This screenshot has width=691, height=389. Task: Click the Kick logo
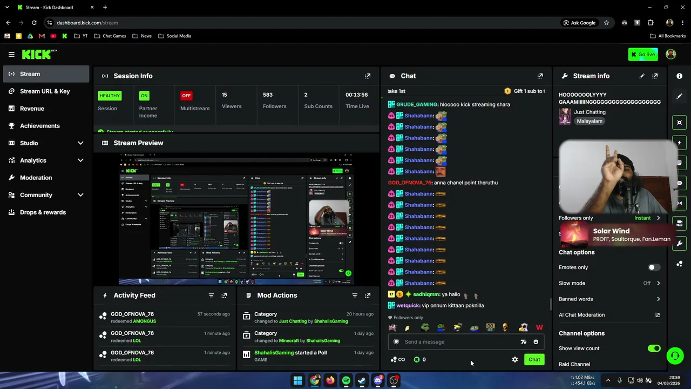pos(39,54)
